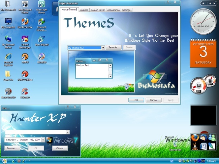The width and height of the screenshot is (219, 164).
Task: Click OK in Display Properties
Action: [136, 100]
